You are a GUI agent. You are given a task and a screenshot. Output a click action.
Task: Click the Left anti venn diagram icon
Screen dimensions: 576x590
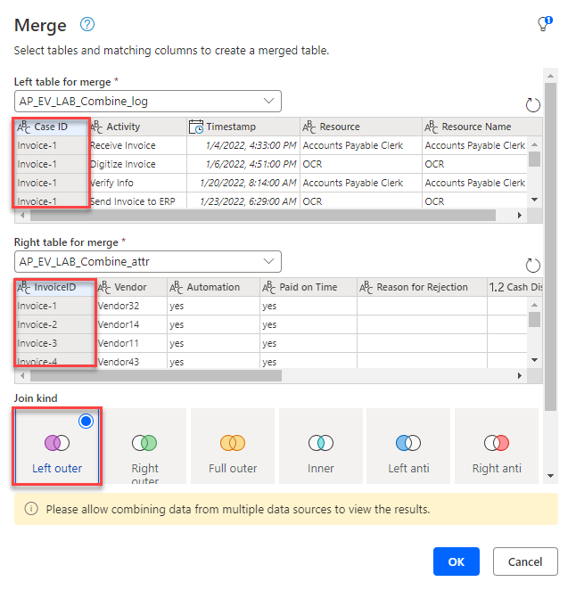[408, 443]
